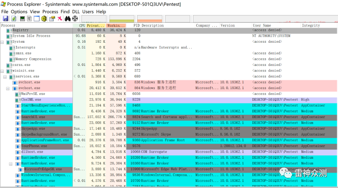
Task: Sort by the Company column header
Action: [207, 25]
